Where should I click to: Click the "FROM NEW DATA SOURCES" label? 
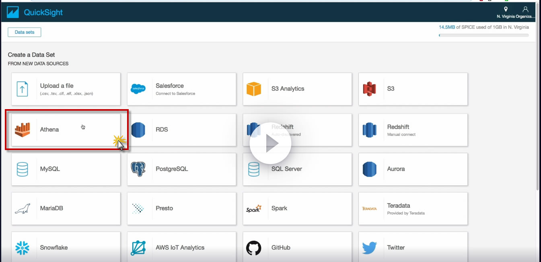pos(38,63)
